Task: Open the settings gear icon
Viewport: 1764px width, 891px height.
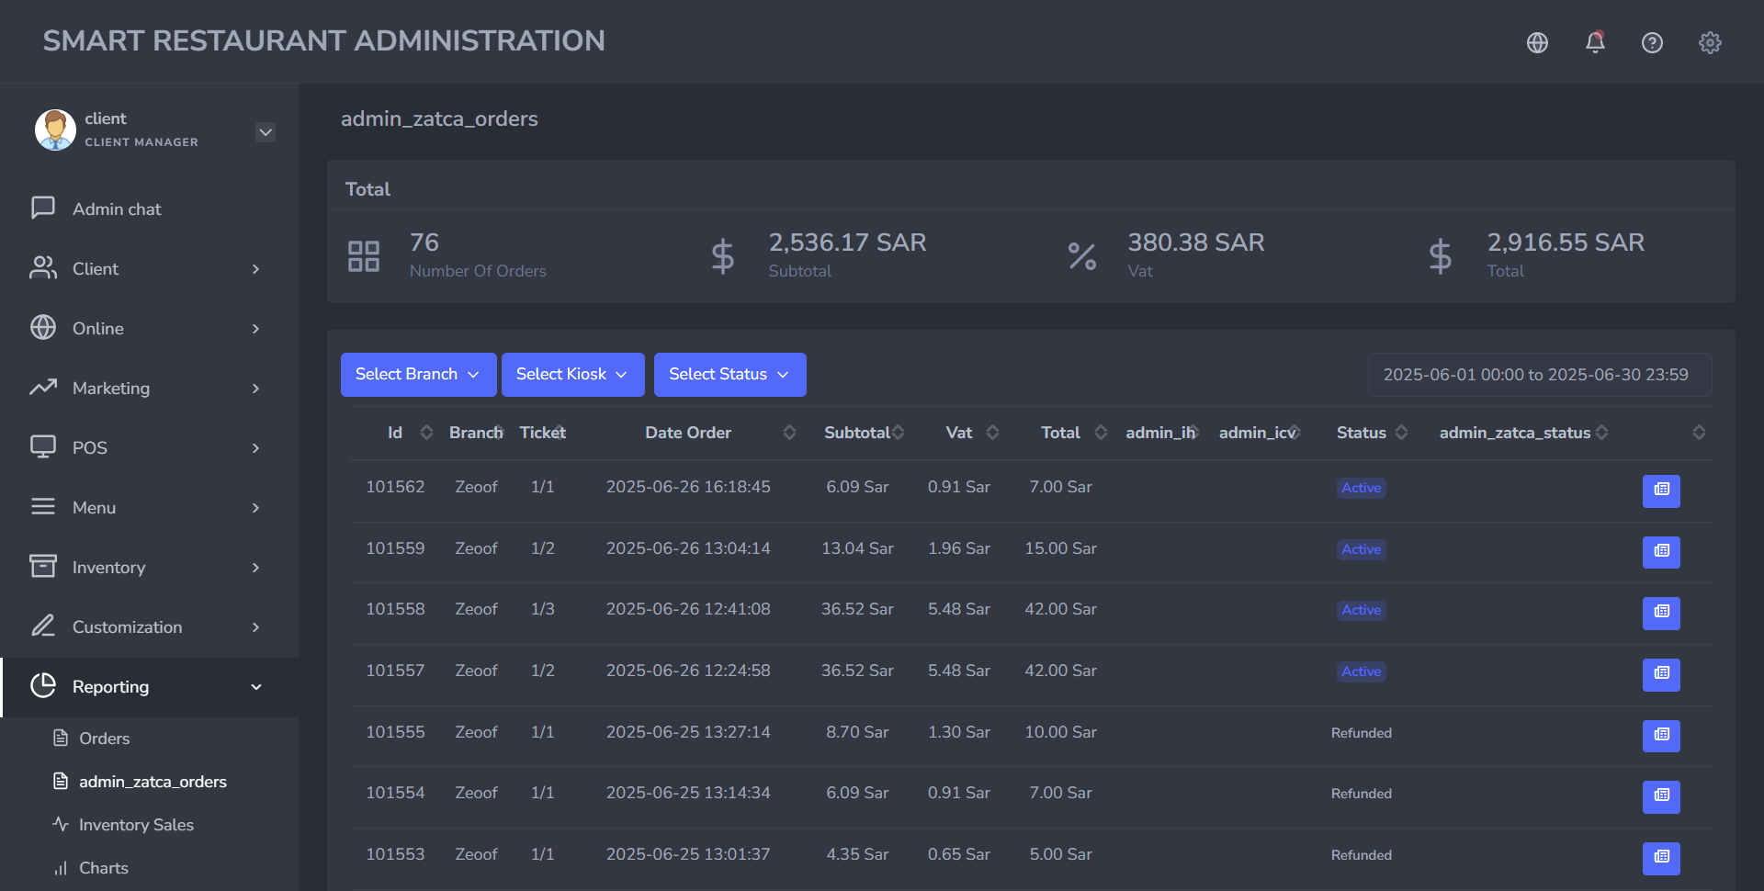Action: tap(1710, 42)
